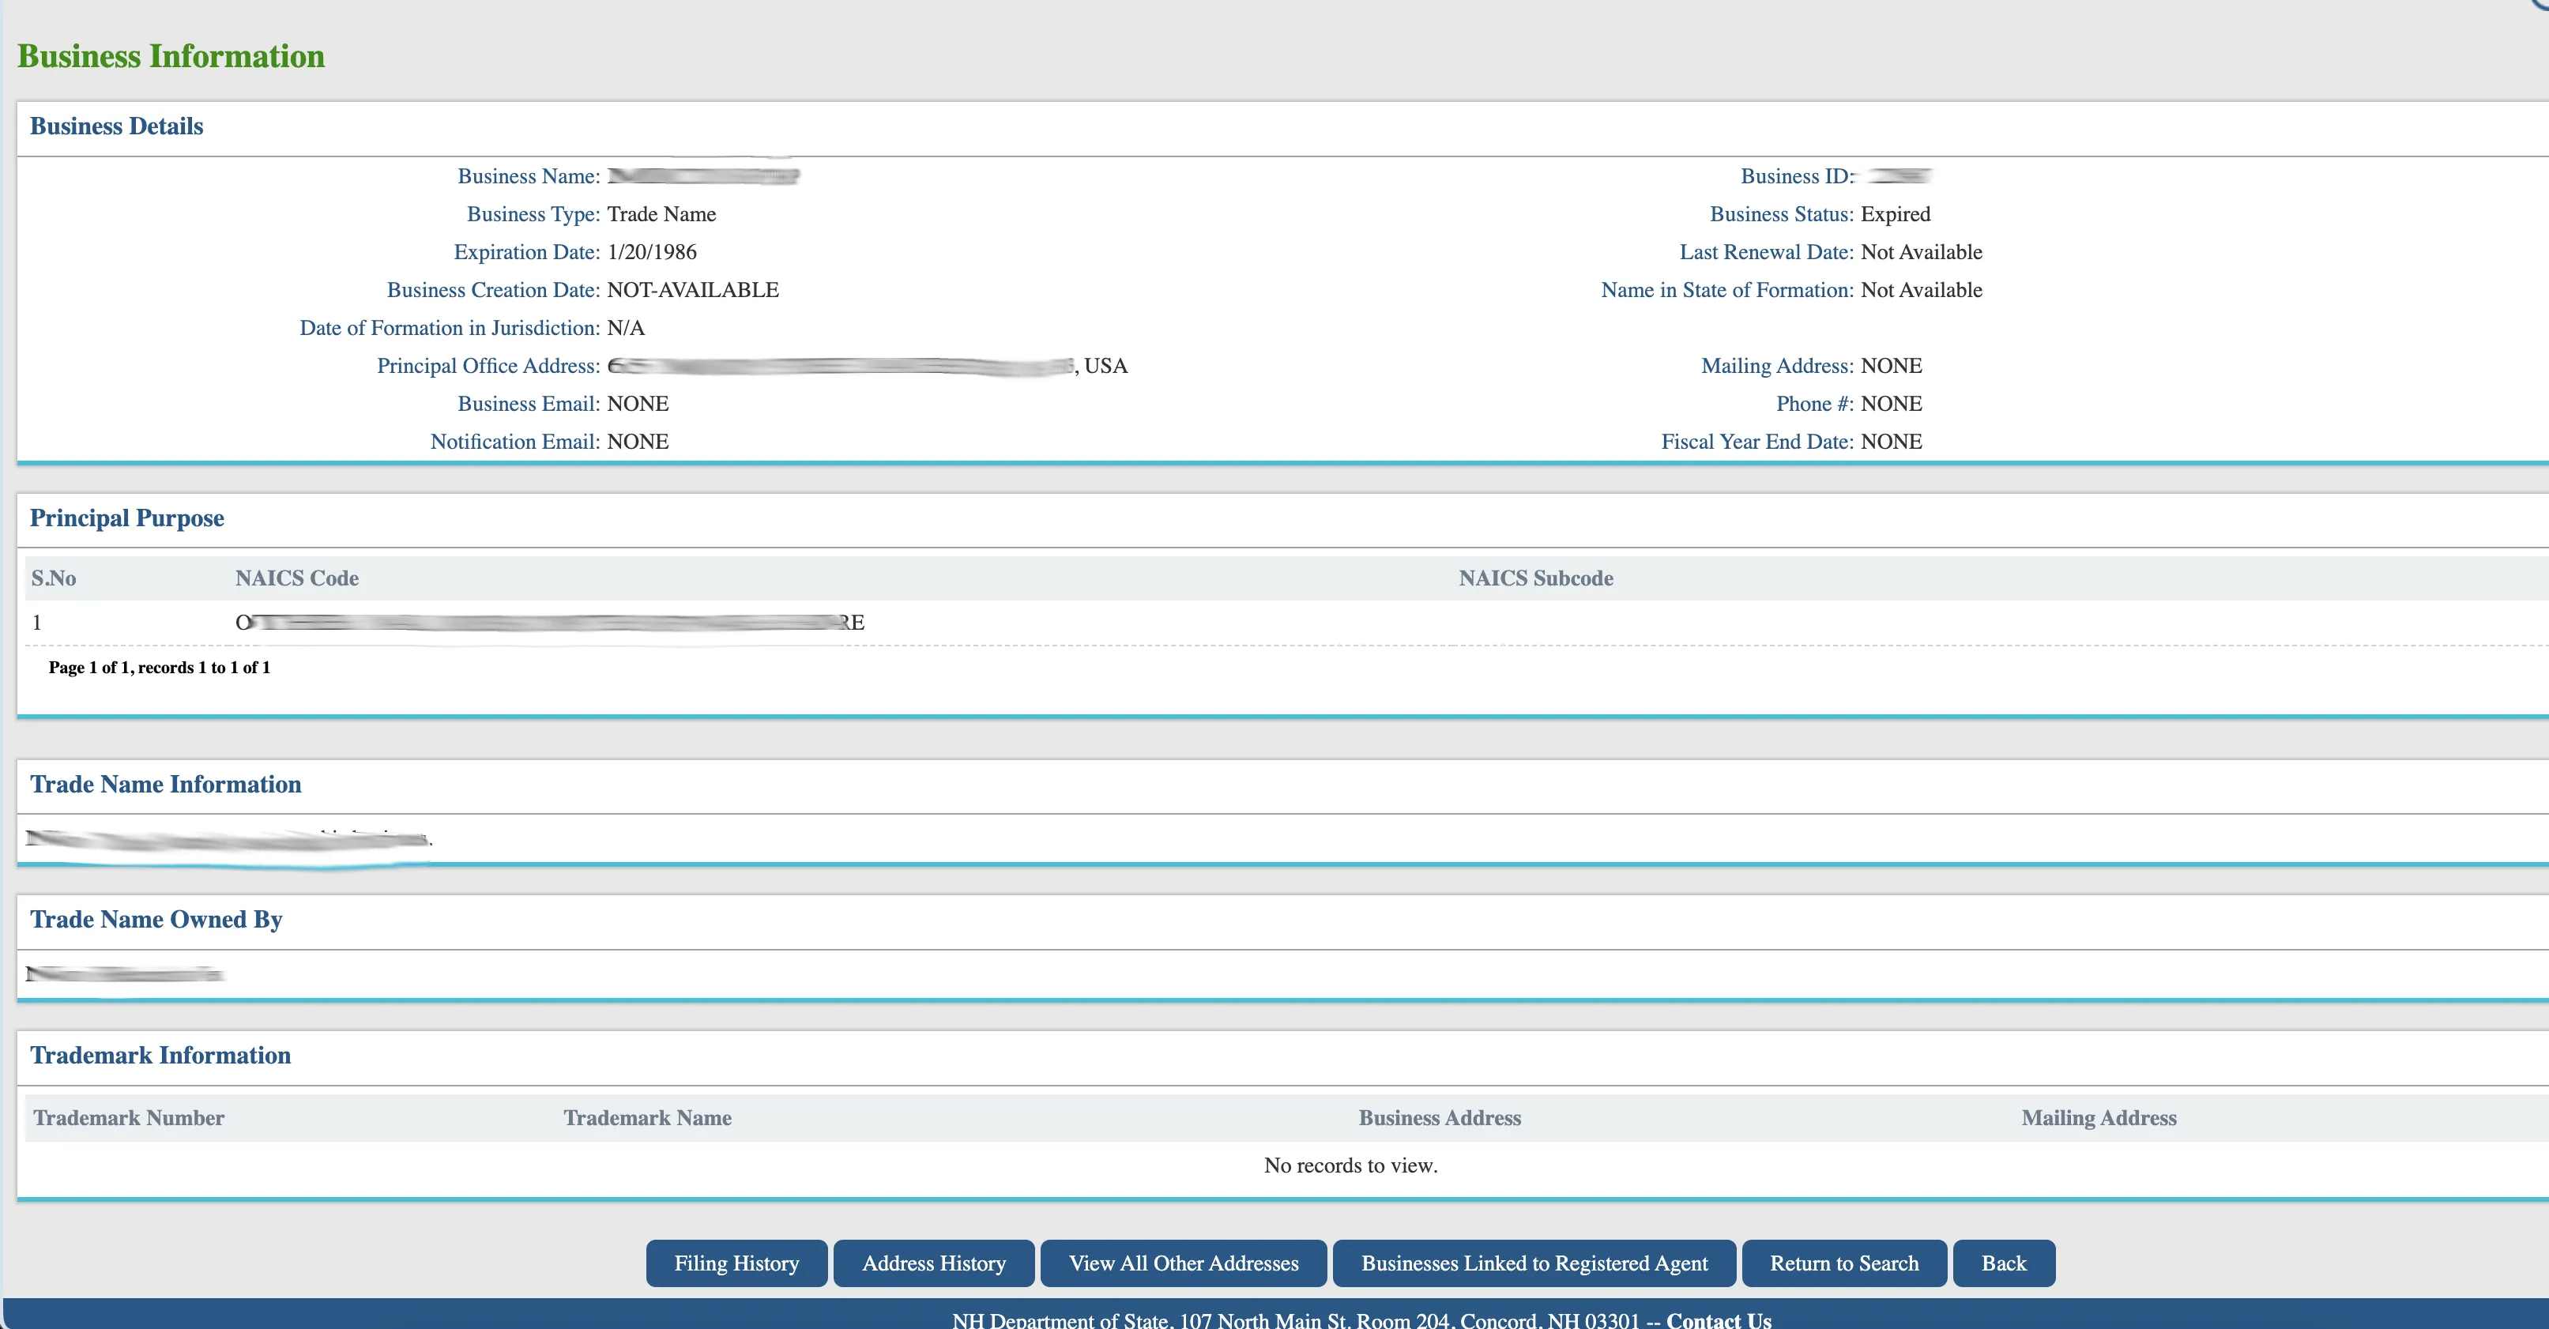Click the 'Business Information' page heading
This screenshot has width=2549, height=1329.
pos(171,55)
